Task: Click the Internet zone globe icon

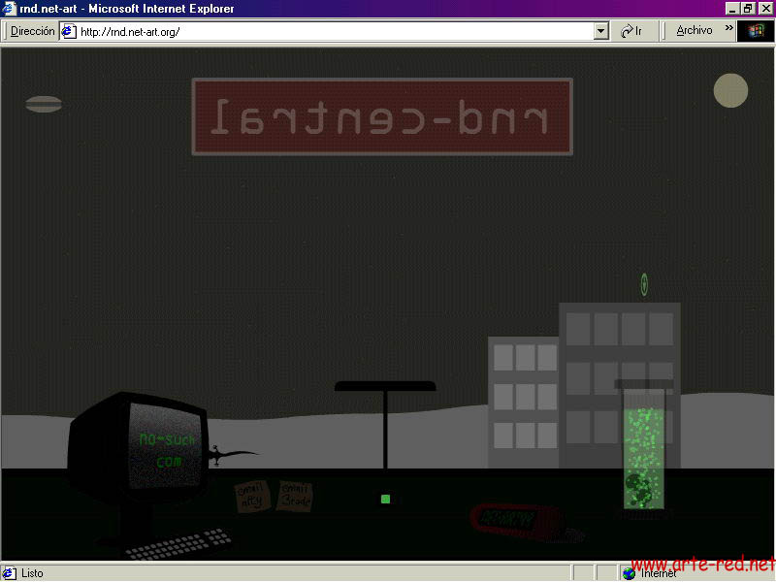Action: [629, 572]
